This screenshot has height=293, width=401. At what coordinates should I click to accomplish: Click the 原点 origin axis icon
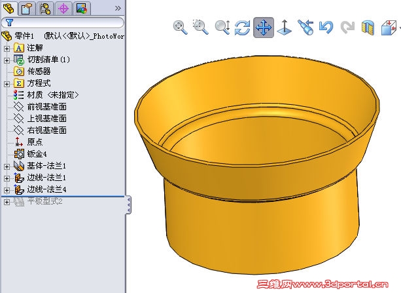click(x=18, y=142)
